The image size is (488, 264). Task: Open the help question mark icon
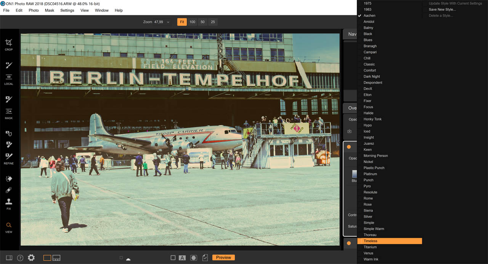click(20, 258)
